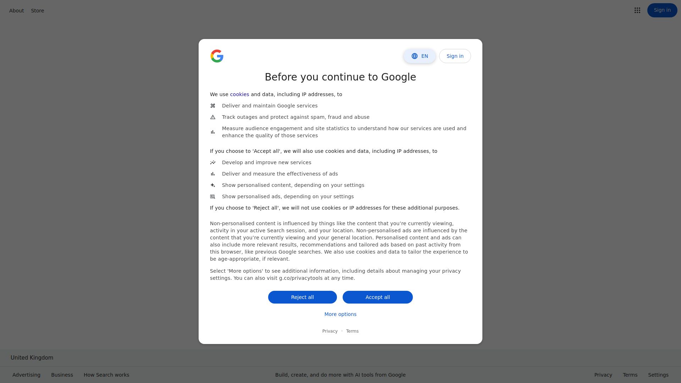Click the Google logo in the dialog
The image size is (681, 383).
217,56
